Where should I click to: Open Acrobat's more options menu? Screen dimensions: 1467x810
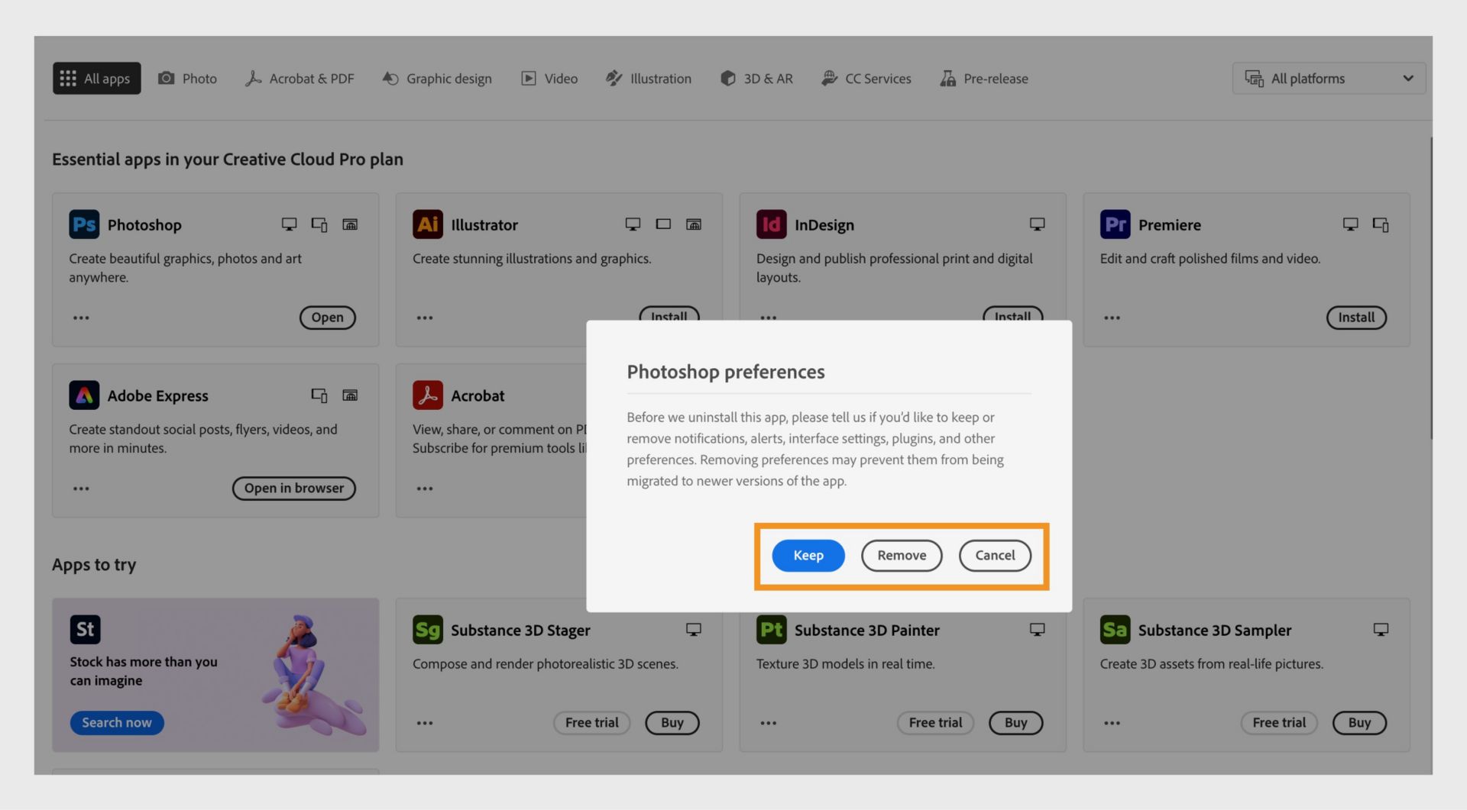425,489
